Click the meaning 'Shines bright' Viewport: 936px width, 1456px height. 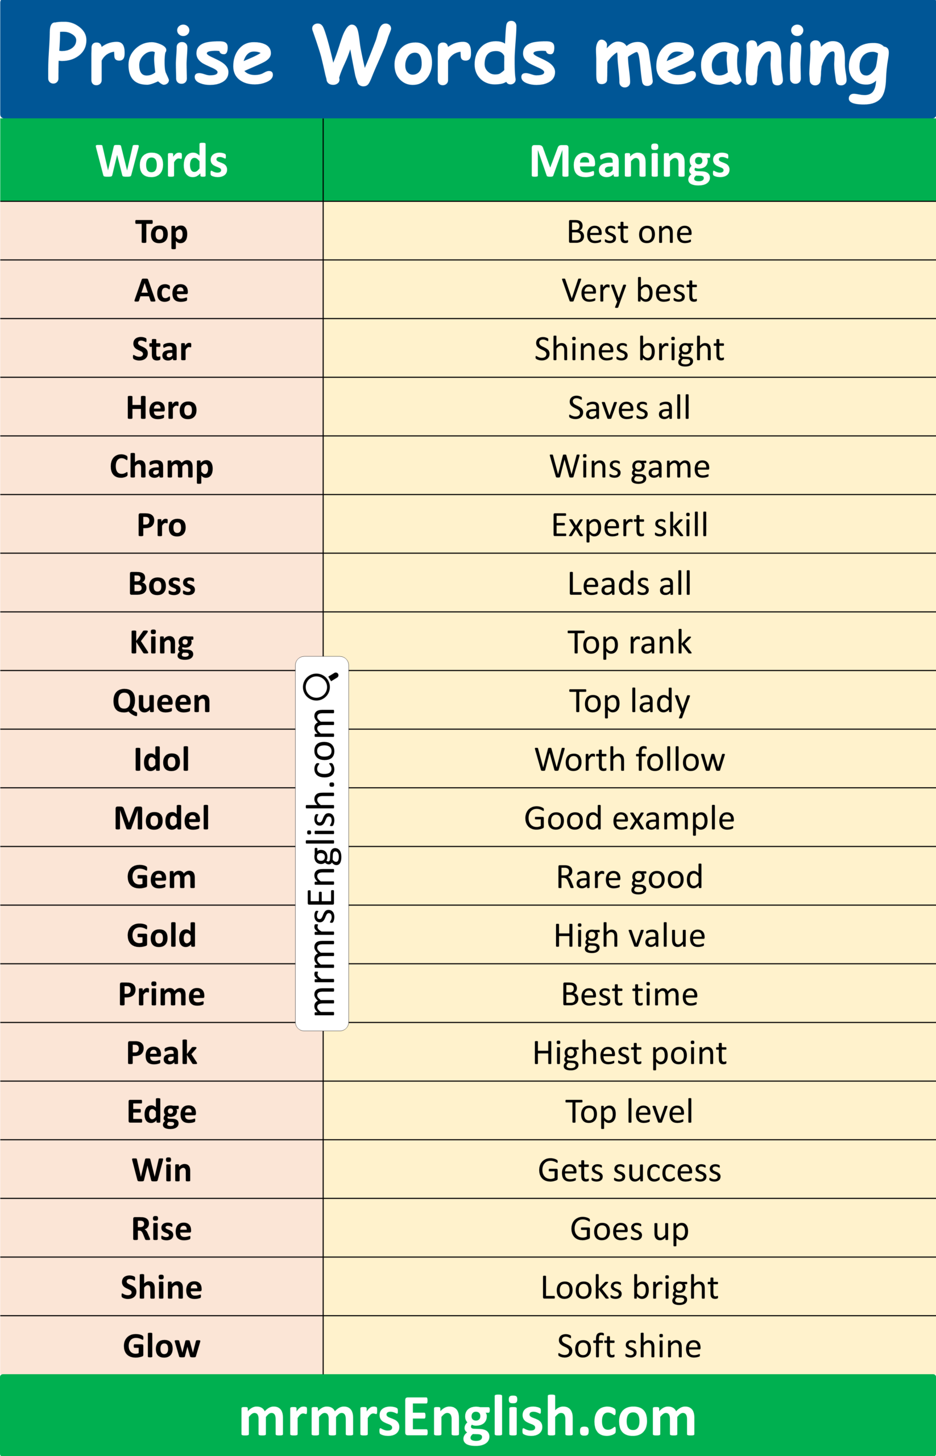pos(629,350)
